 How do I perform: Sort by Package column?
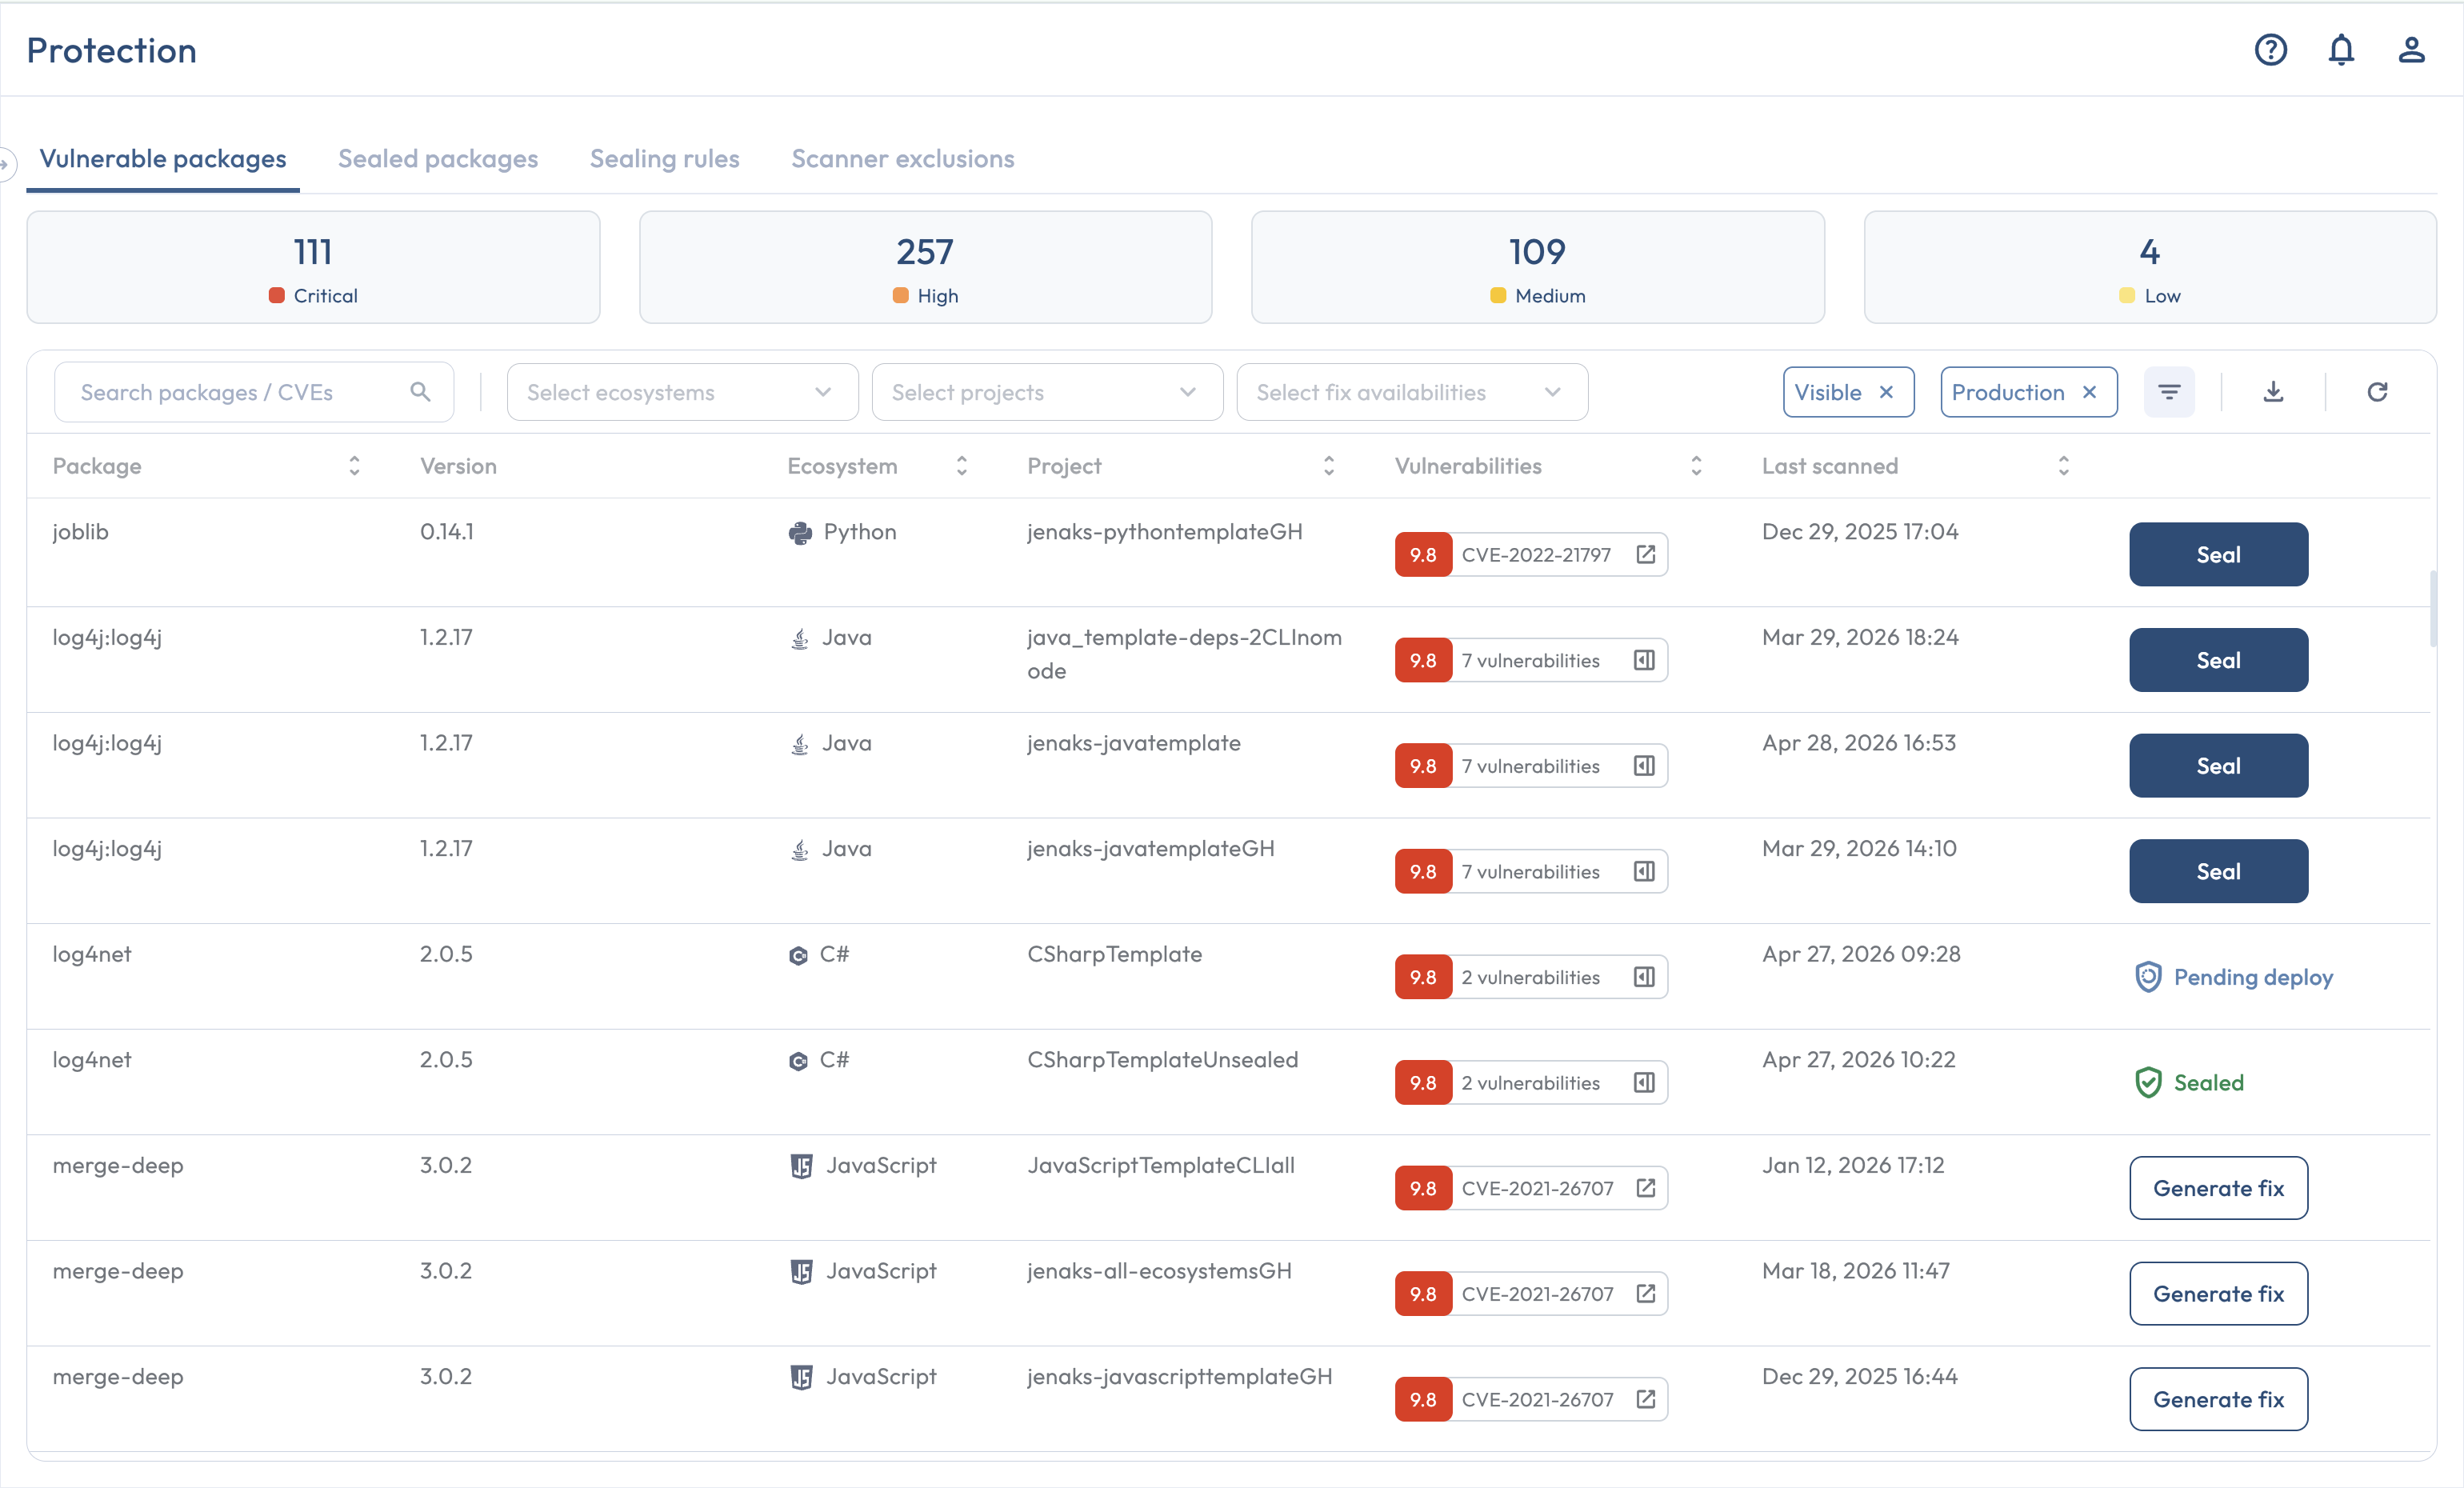click(x=354, y=466)
